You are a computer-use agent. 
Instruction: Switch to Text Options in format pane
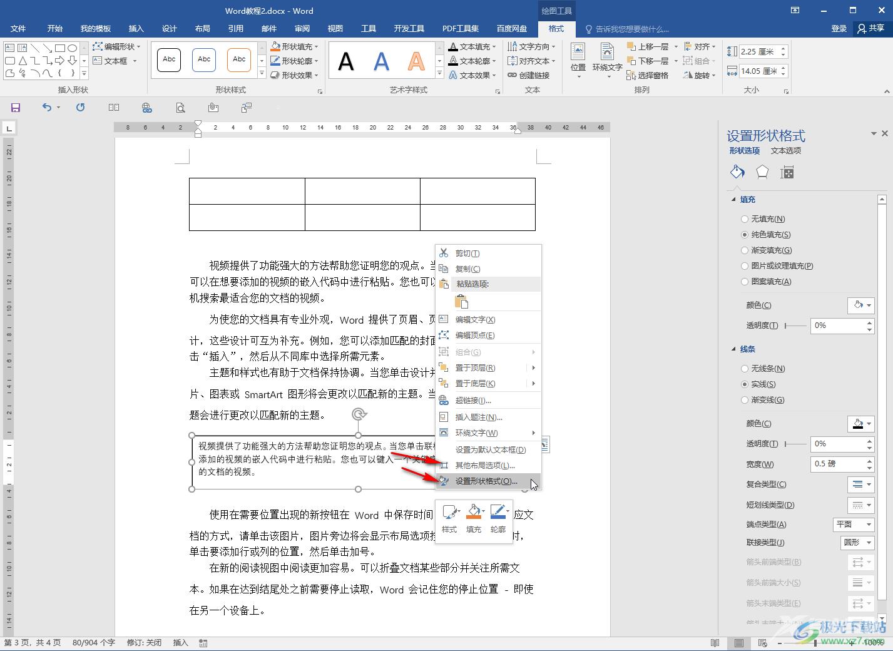coord(786,151)
